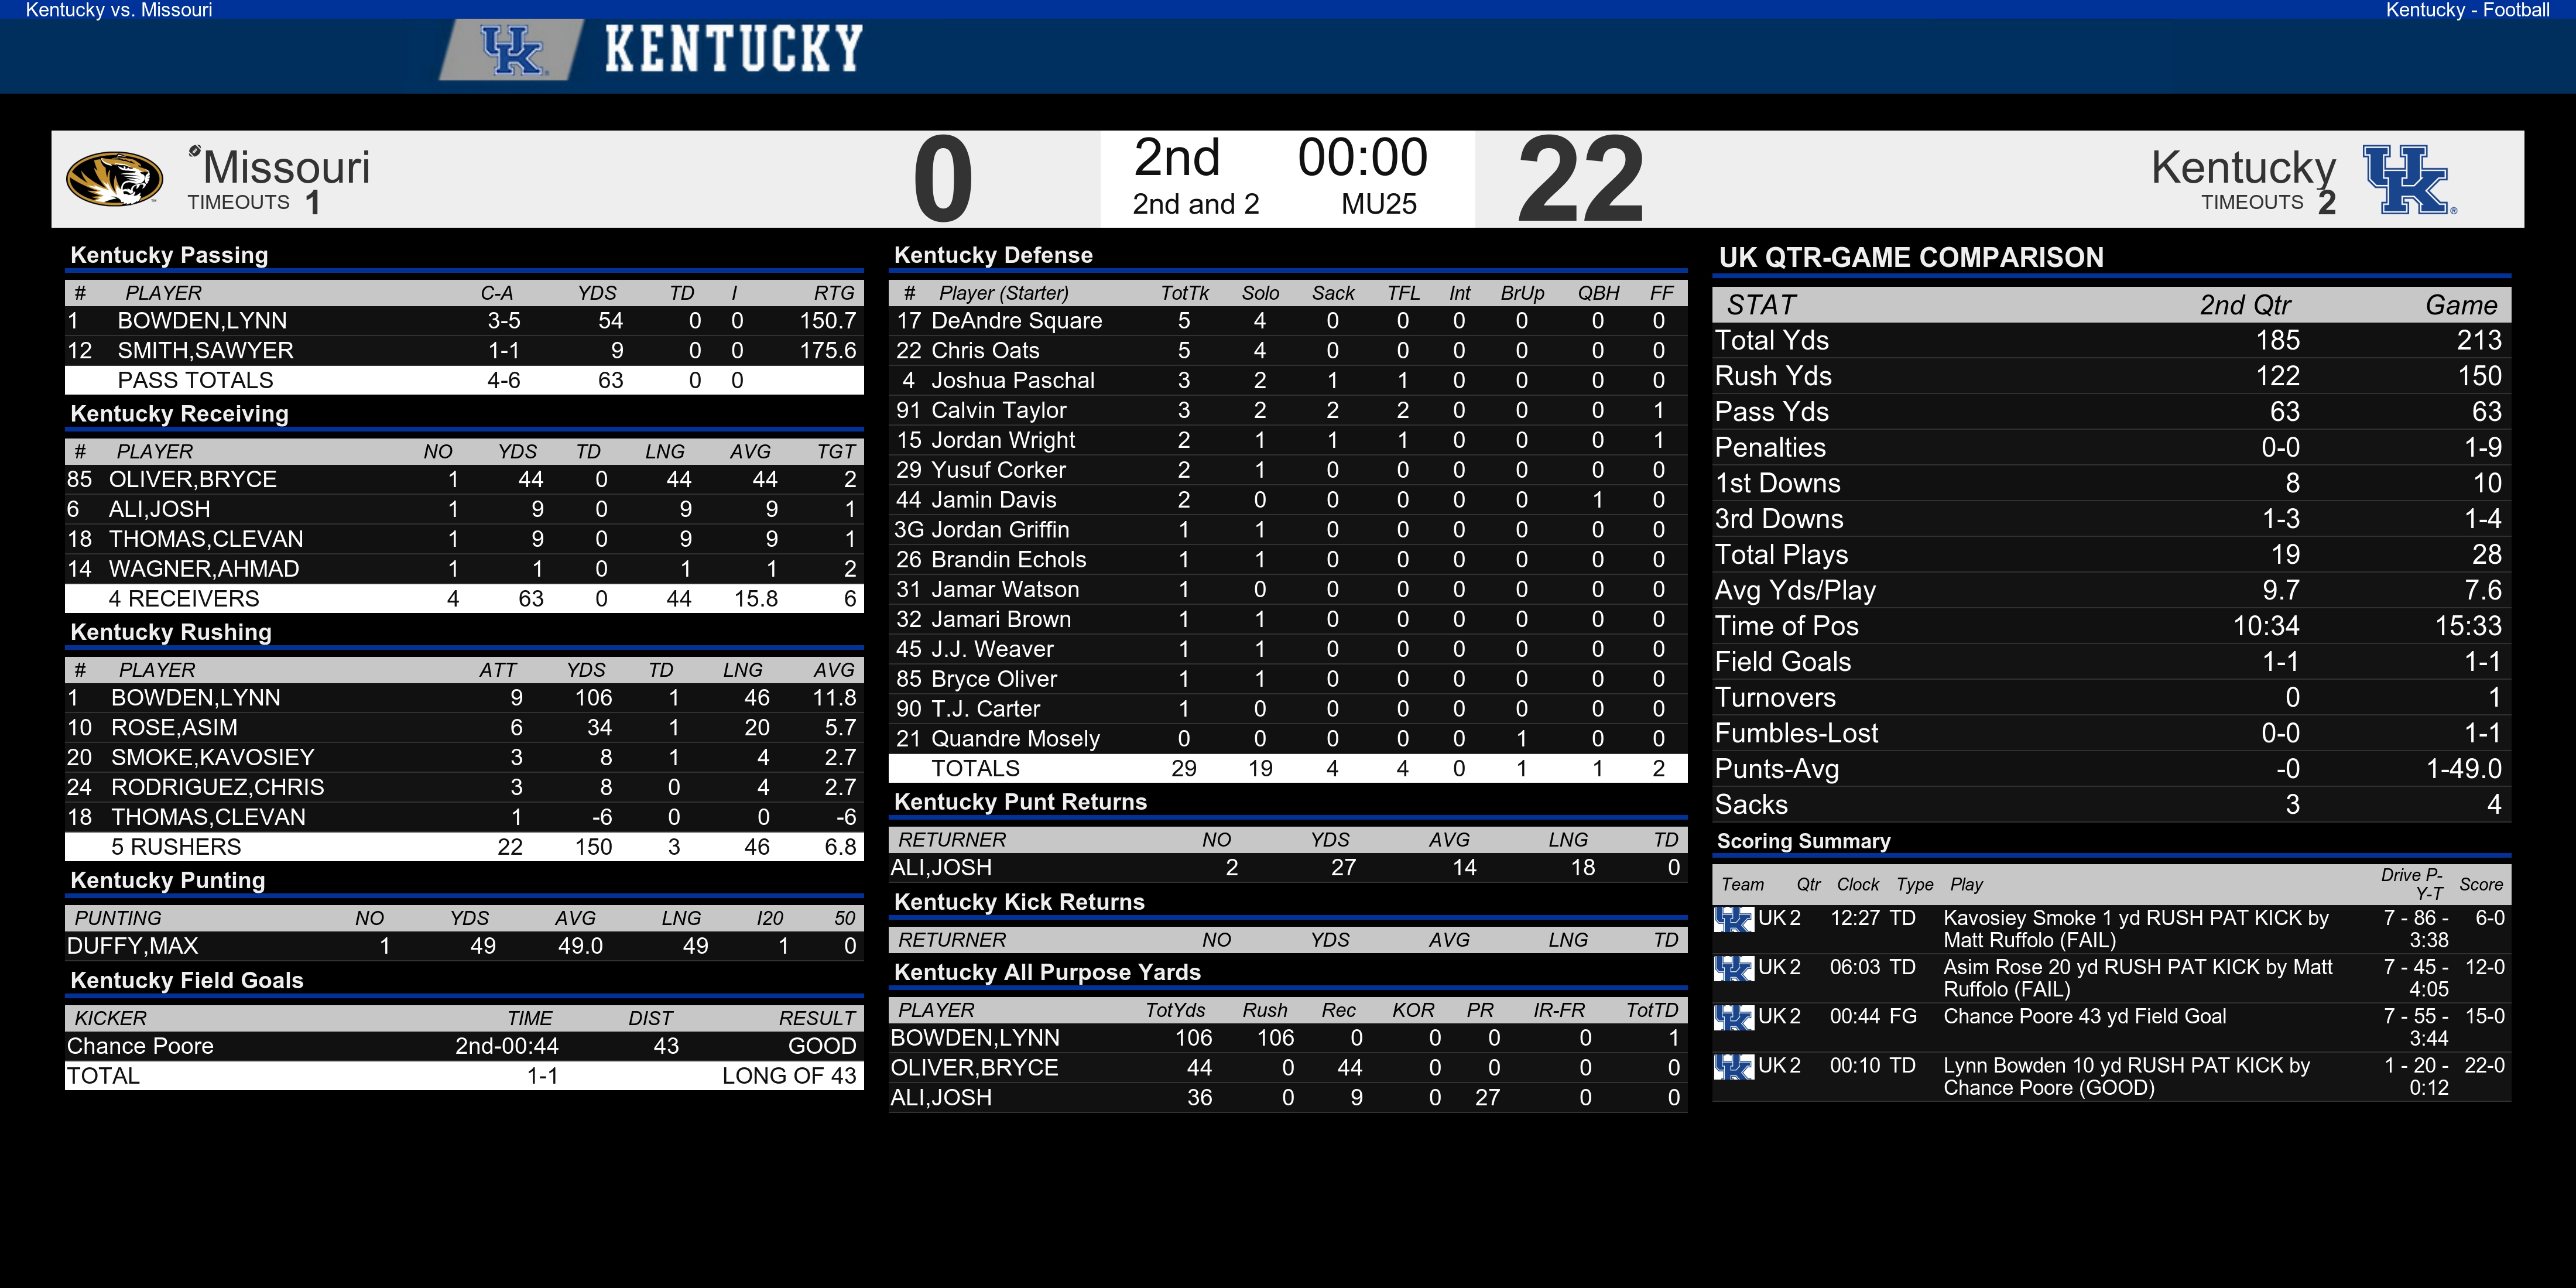
Task: Click the Kentucky UK logo beside score
Action: coord(2408,180)
